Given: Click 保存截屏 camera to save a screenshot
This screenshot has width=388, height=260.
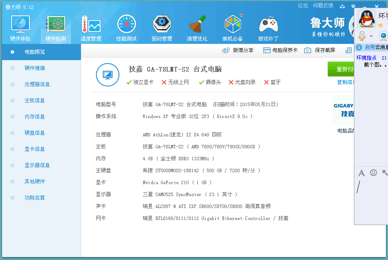Looking at the screenshot, I should [x=319, y=50].
